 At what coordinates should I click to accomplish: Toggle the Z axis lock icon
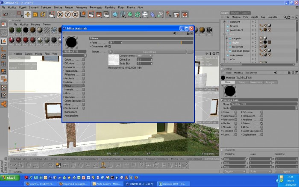[x=75, y=15]
